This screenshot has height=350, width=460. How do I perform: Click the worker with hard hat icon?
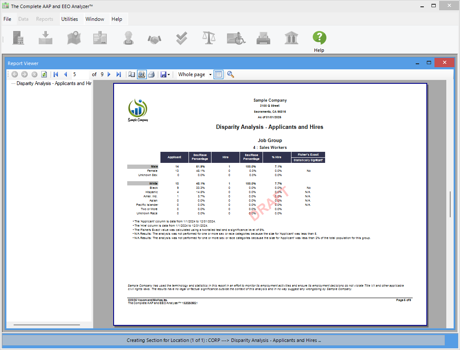click(129, 38)
